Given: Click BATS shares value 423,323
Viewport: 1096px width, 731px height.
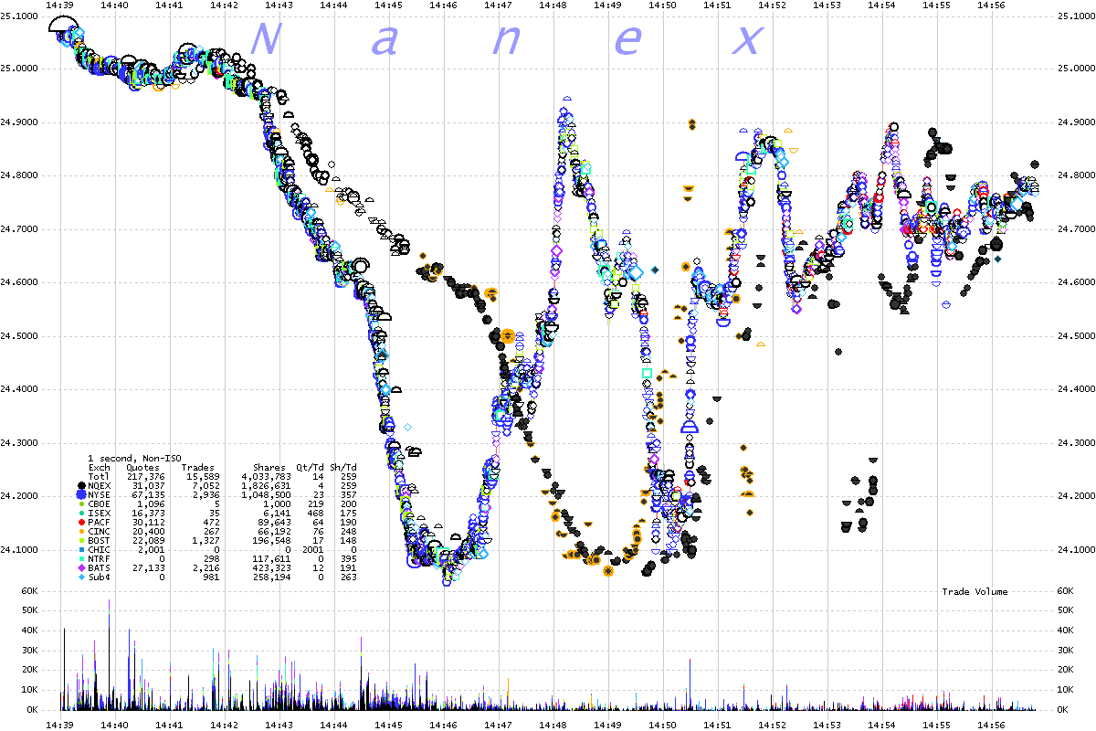Looking at the screenshot, I should (272, 567).
